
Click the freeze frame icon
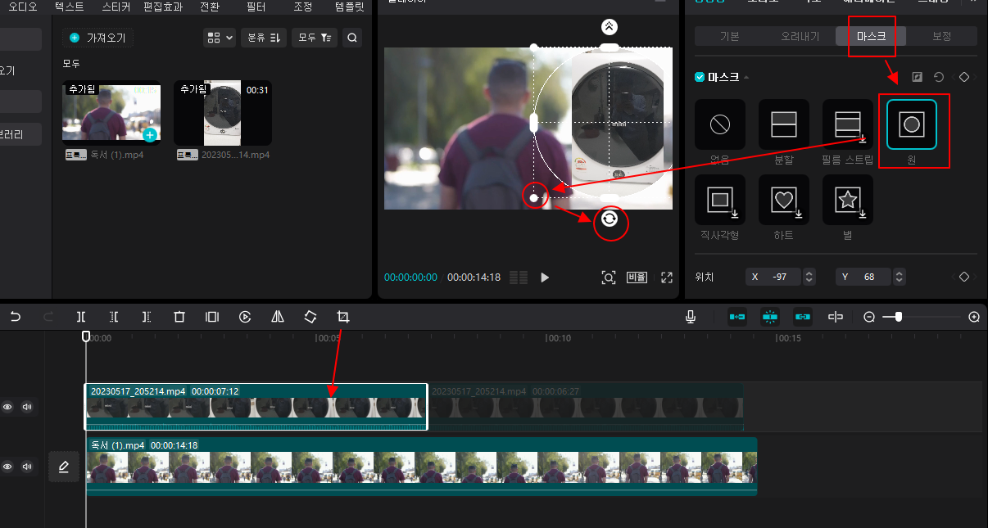(x=212, y=317)
